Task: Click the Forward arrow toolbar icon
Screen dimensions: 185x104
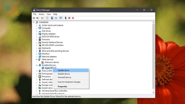Action: tap(37, 18)
